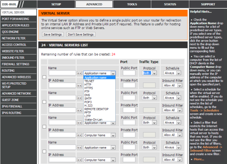Open WEBSITE FILTER page
The image size is (227, 164).
19,51
